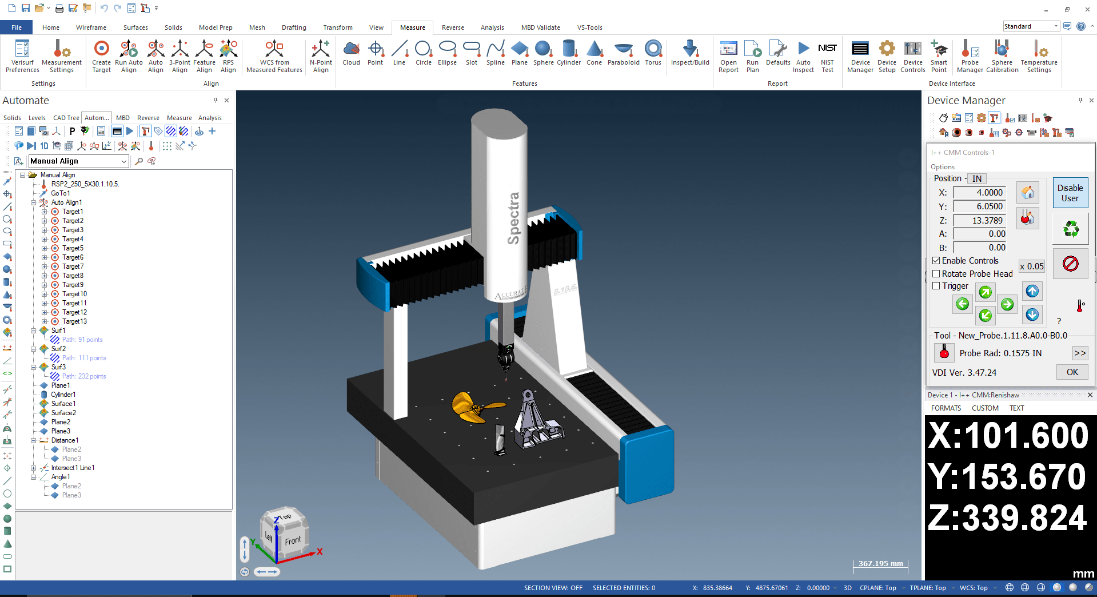Screen dimensions: 1097x597
Task: Select the RPS Align tool
Action: (x=228, y=56)
